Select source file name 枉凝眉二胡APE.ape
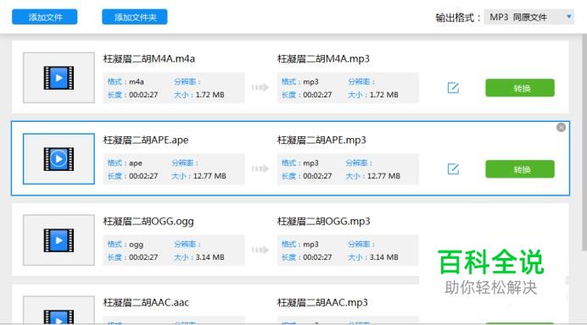This screenshot has width=587, height=325. click(x=146, y=140)
